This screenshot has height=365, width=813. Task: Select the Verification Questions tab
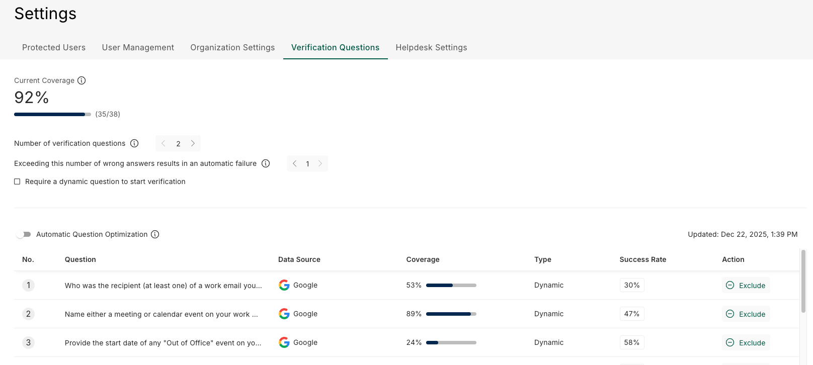coord(335,47)
